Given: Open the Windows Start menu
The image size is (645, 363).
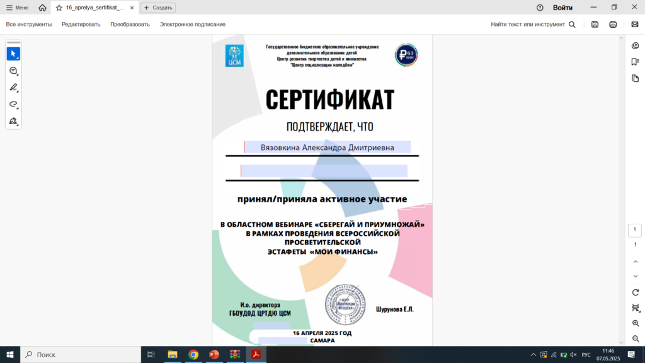Looking at the screenshot, I should [10, 354].
